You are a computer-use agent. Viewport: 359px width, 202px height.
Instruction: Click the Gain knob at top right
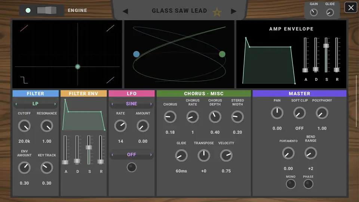314,12
